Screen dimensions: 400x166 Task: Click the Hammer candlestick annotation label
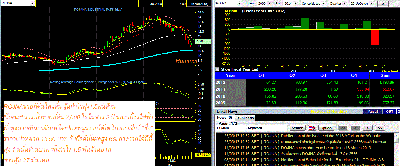187,61
